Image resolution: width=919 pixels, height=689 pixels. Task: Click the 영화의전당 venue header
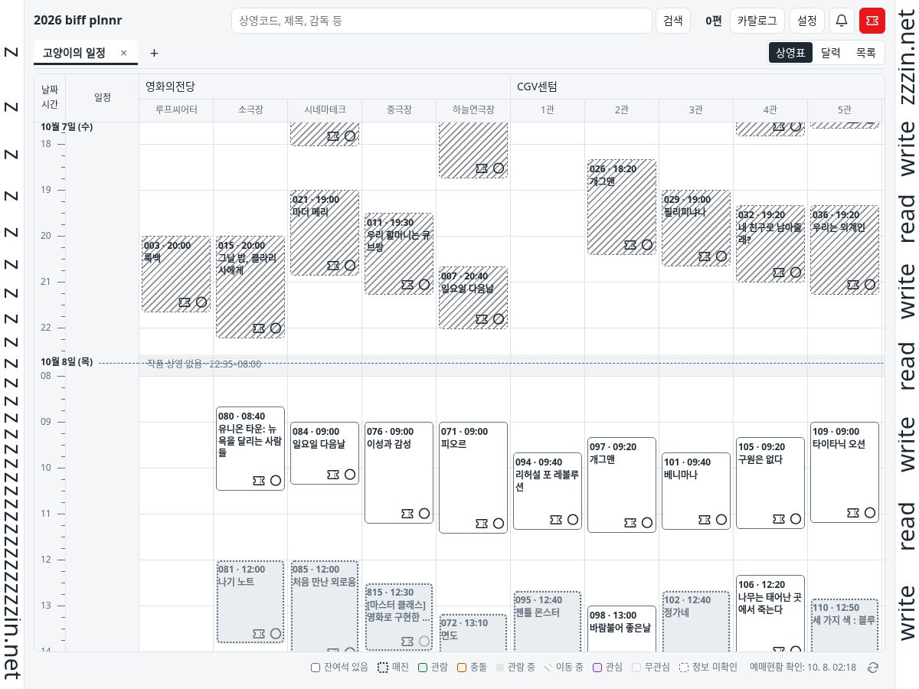click(x=170, y=87)
